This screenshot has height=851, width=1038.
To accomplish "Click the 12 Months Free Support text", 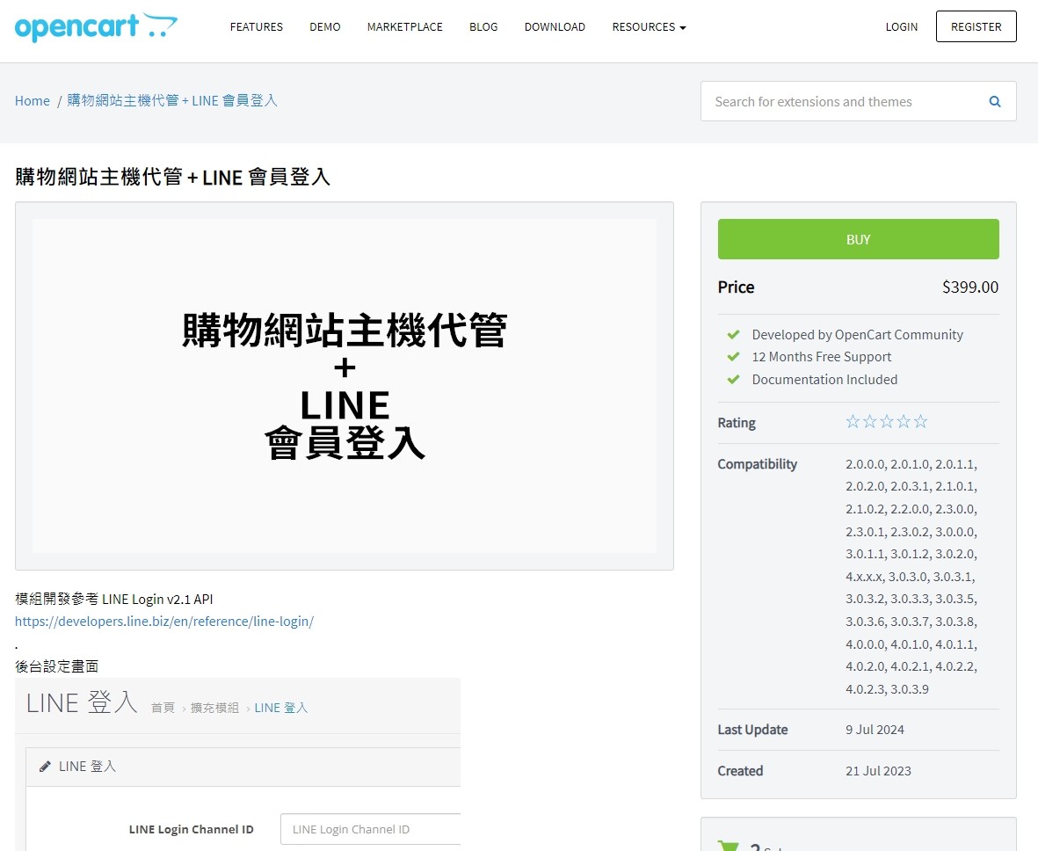I will pyautogui.click(x=822, y=357).
